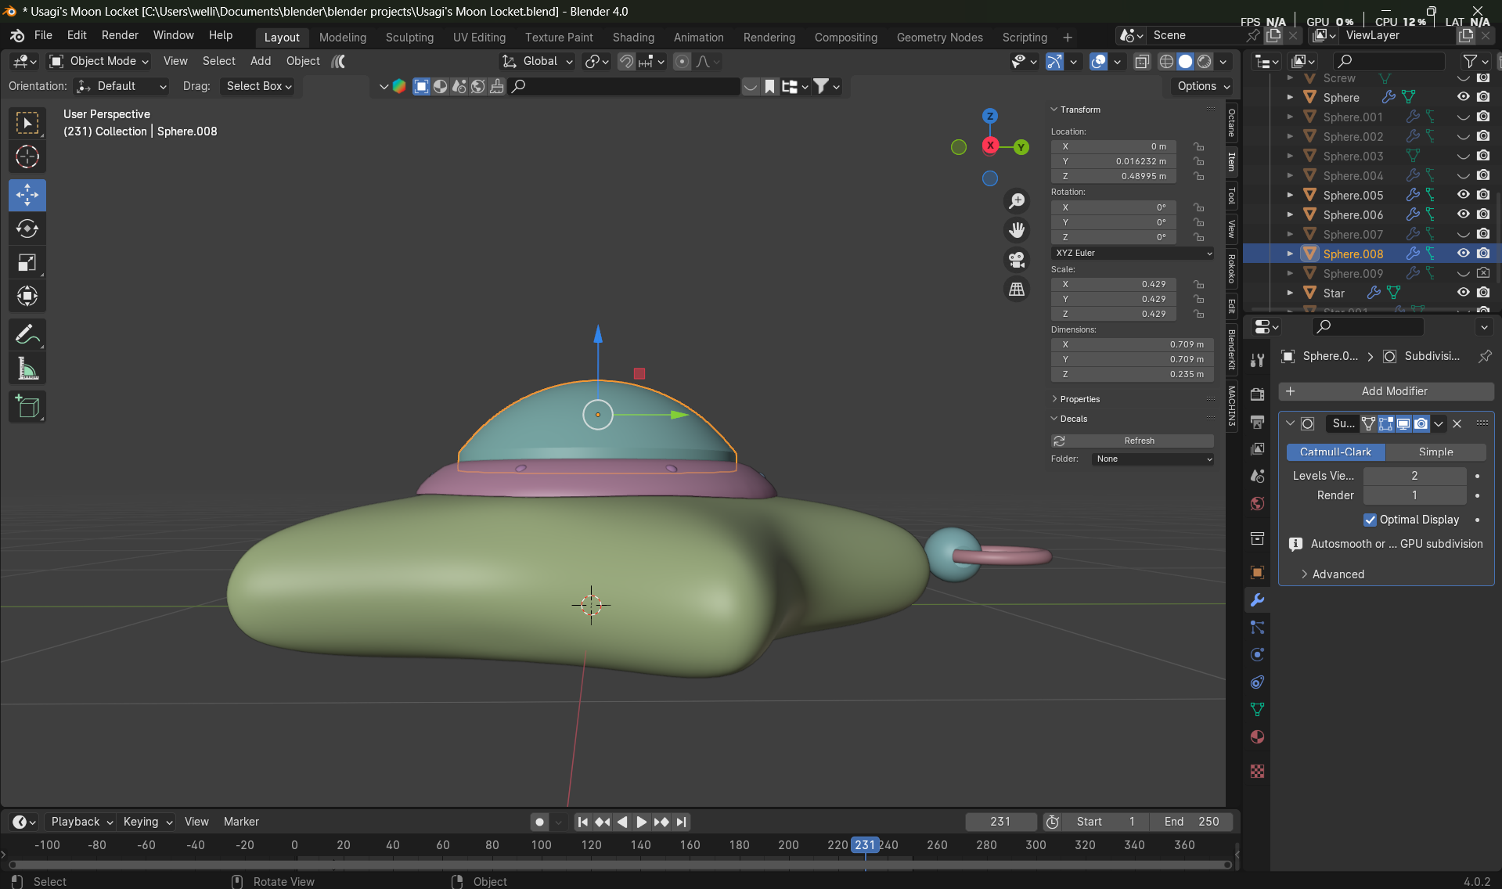Select the Simple subdivision type
1502x889 pixels.
click(x=1435, y=452)
